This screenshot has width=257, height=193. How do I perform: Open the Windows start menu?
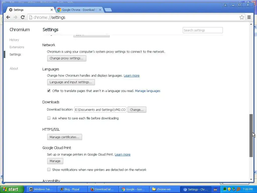tap(12, 189)
